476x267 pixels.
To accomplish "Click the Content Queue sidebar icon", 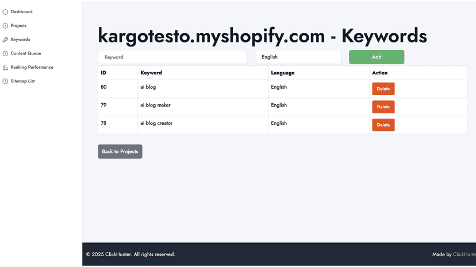I will point(5,54).
